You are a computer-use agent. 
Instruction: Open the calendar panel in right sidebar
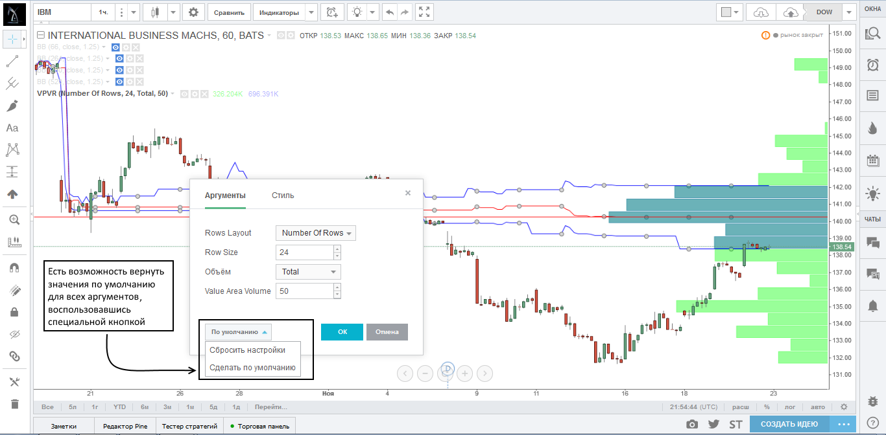click(872, 161)
